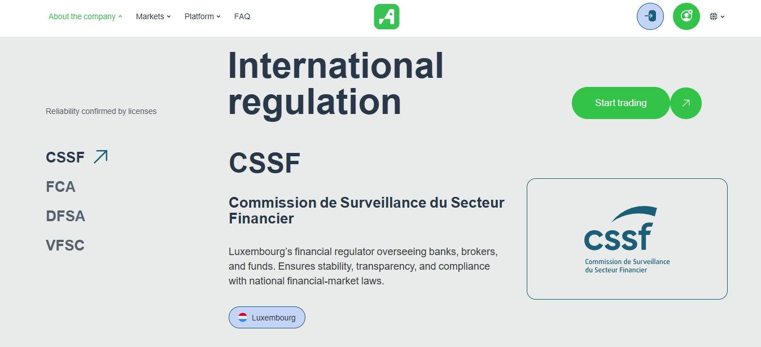Click the International regulation heading
This screenshot has height=347, width=761.
tap(336, 84)
